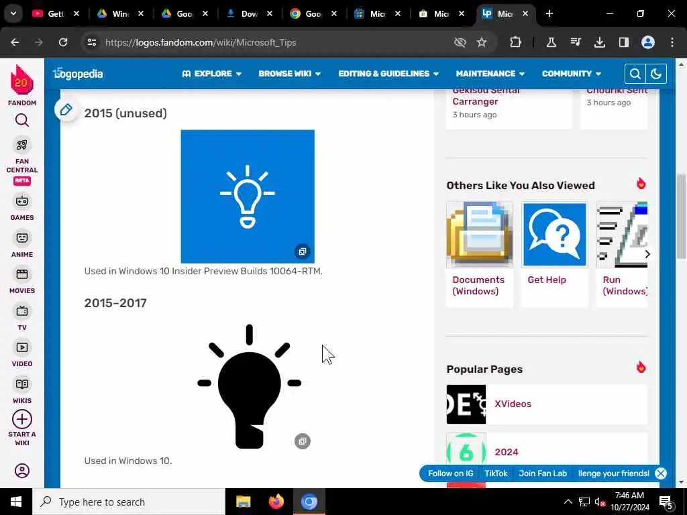The height and width of the screenshot is (515, 687).
Task: Open the TV section icon
Action: click(x=22, y=311)
